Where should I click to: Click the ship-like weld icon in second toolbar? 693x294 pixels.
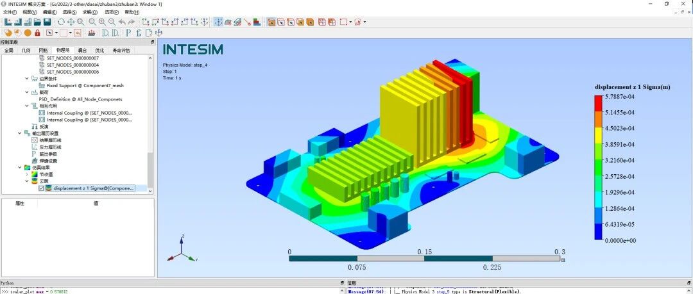(x=92, y=33)
